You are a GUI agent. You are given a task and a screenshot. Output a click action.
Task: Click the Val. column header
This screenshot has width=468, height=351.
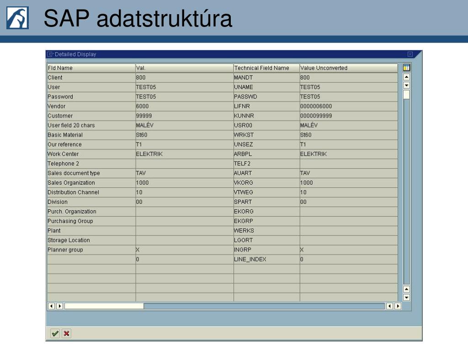(x=185, y=68)
